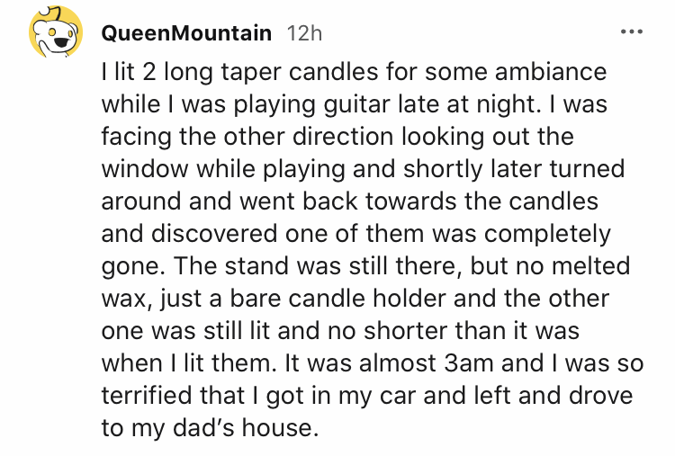Click the phrase "facing the other direction"
675x456 pixels.
[x=249, y=138]
